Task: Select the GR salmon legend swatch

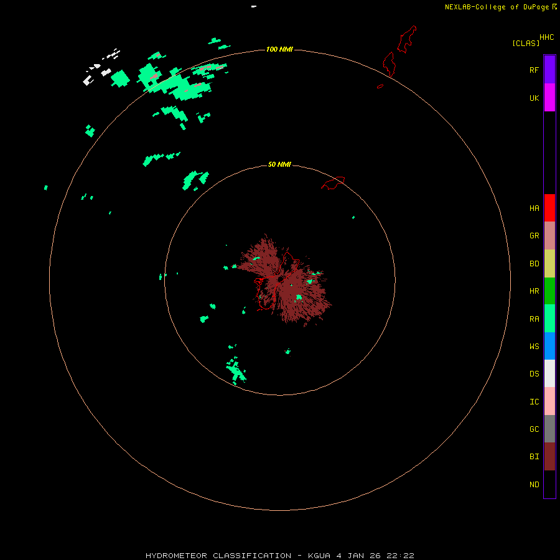Action: [549, 236]
